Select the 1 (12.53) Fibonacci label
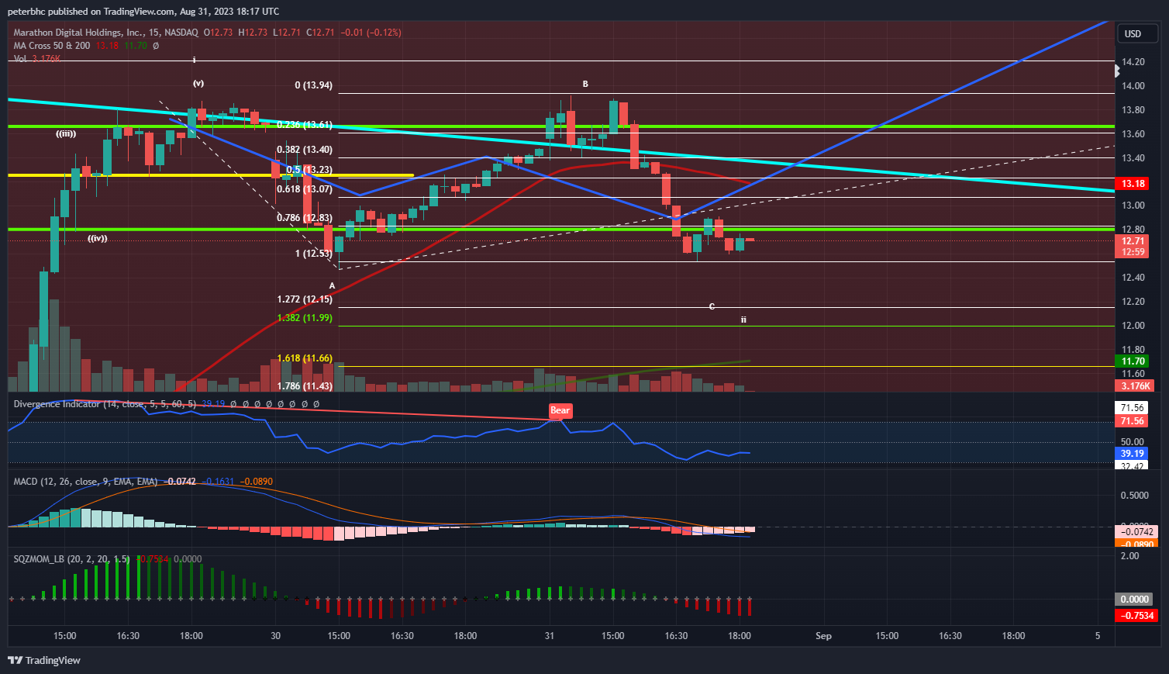The width and height of the screenshot is (1169, 674). pyautogui.click(x=313, y=254)
